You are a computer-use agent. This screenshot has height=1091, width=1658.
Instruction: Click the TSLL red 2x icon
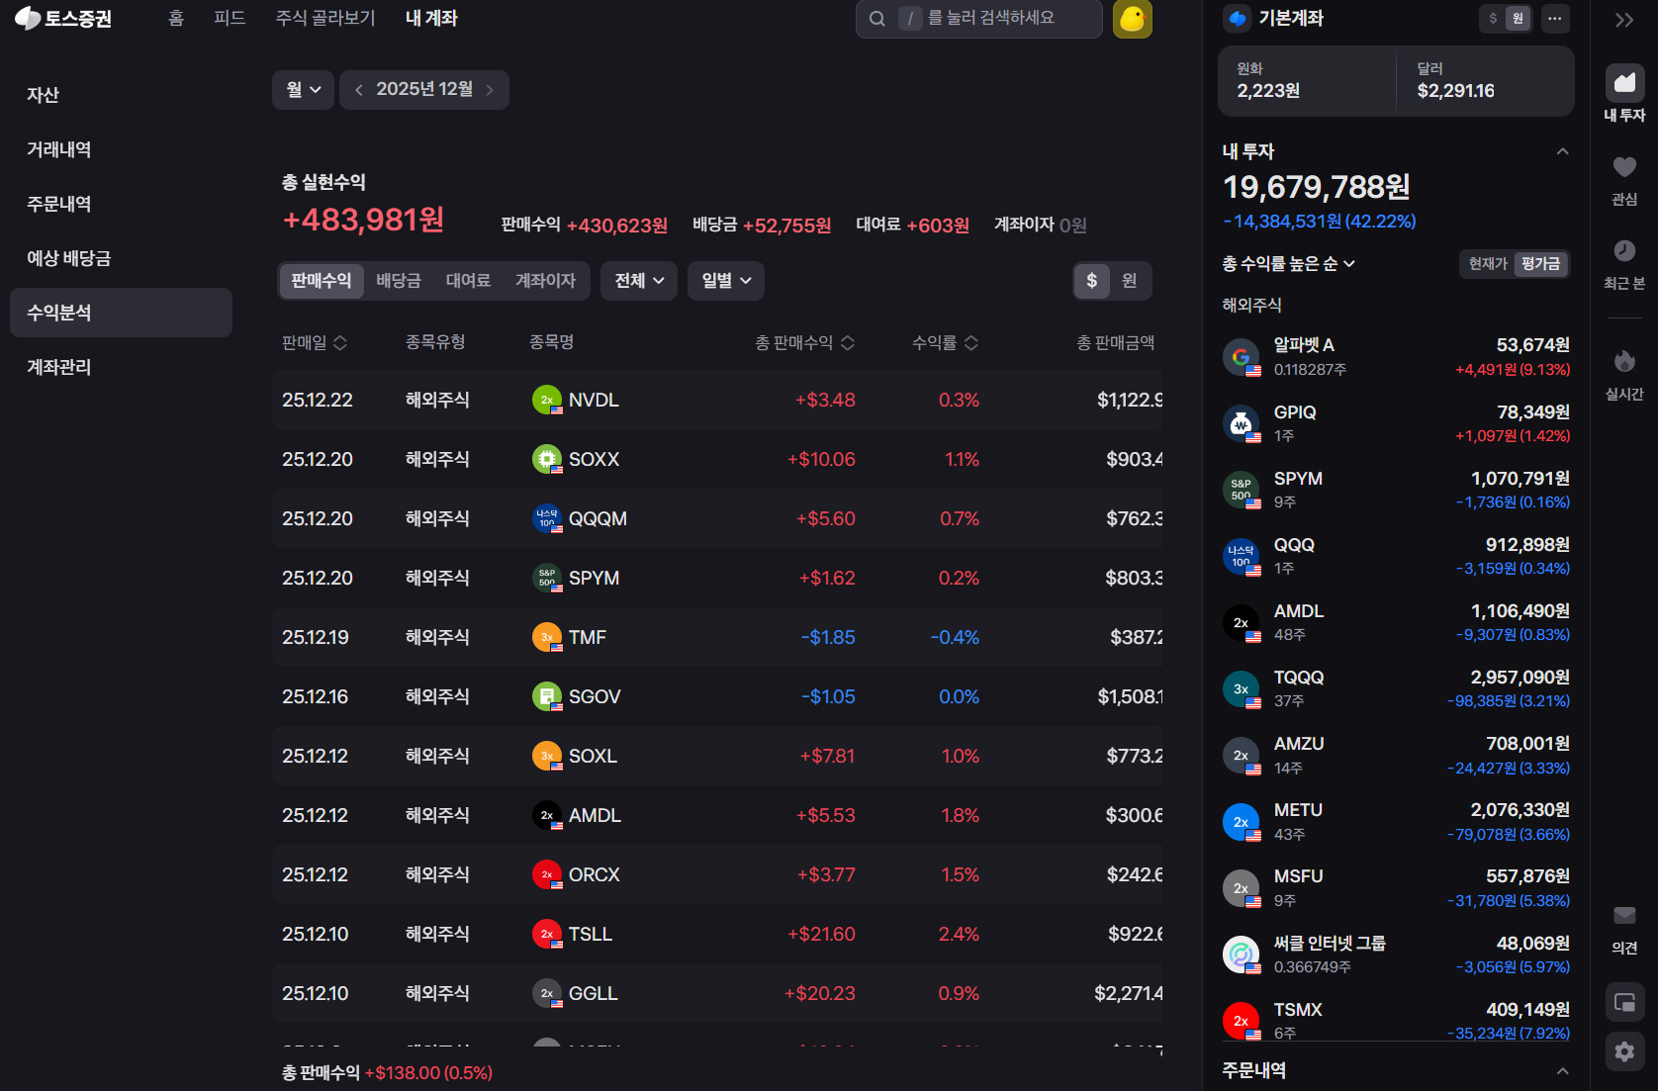(547, 934)
